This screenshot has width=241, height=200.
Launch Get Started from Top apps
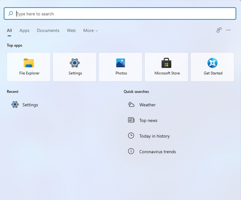(x=212, y=67)
